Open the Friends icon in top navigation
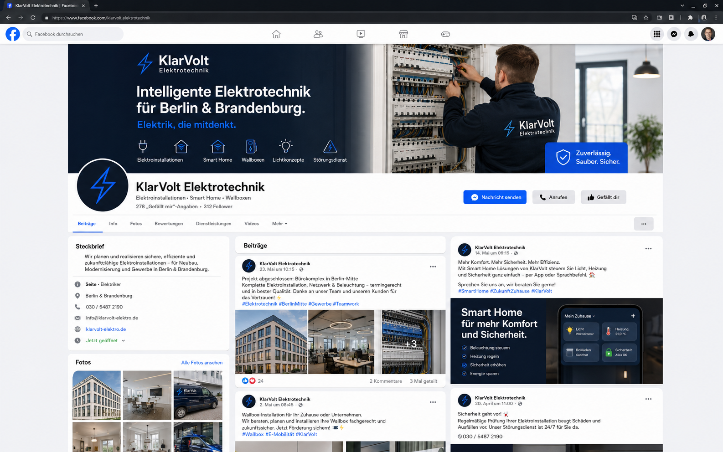 pos(318,34)
